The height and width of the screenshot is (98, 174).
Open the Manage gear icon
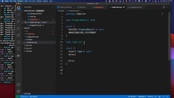click(18, 91)
